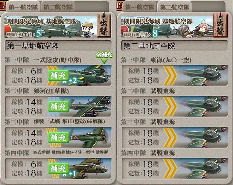233x185 pixels.
Task: Resupply all squadrons with 全補充
Action: click(104, 57)
